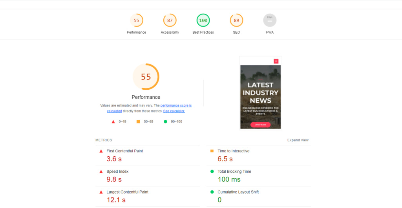
Task: Open the SEO score gauge 89
Action: pyautogui.click(x=236, y=20)
